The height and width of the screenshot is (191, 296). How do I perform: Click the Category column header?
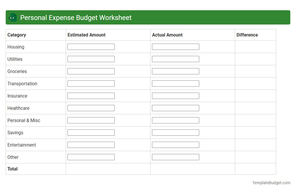17,35
